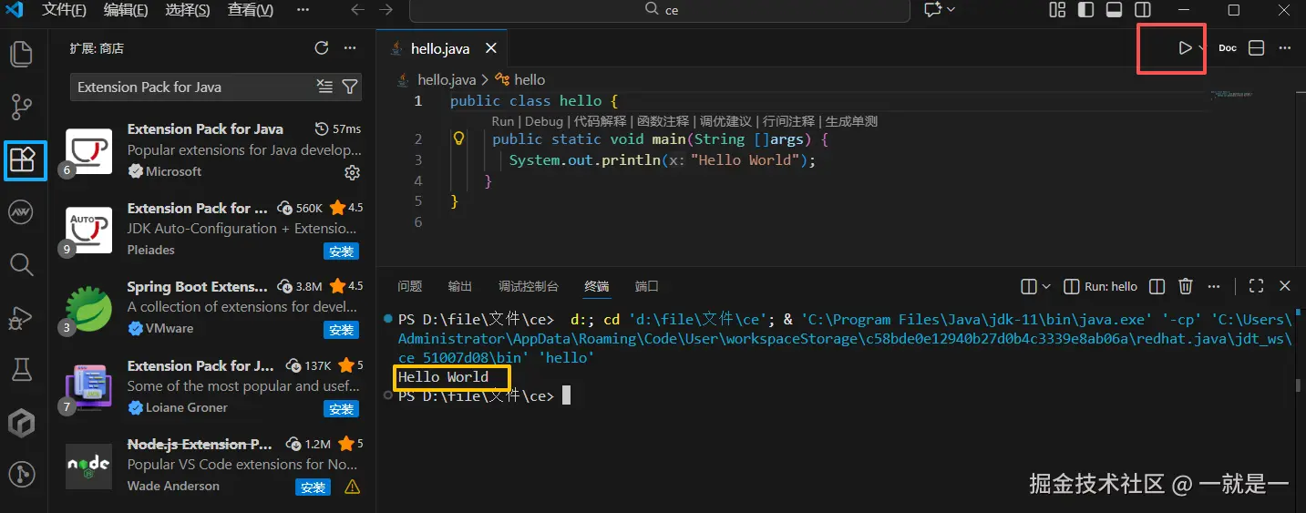Viewport: 1306px width, 513px height.
Task: Toggle the primary side bar layout button
Action: (x=1085, y=10)
